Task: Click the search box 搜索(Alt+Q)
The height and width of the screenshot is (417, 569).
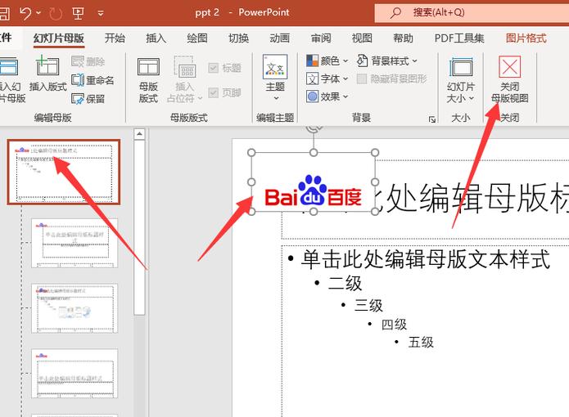Action: click(472, 13)
